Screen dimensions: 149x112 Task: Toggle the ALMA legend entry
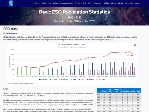click(82, 80)
